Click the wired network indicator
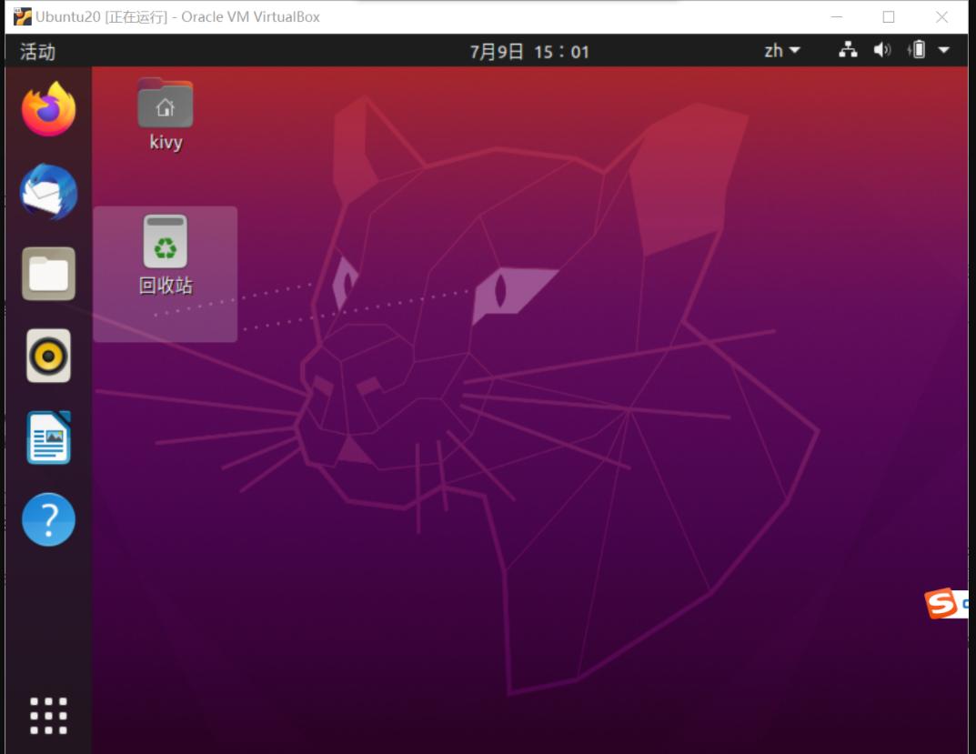976x754 pixels. point(849,51)
